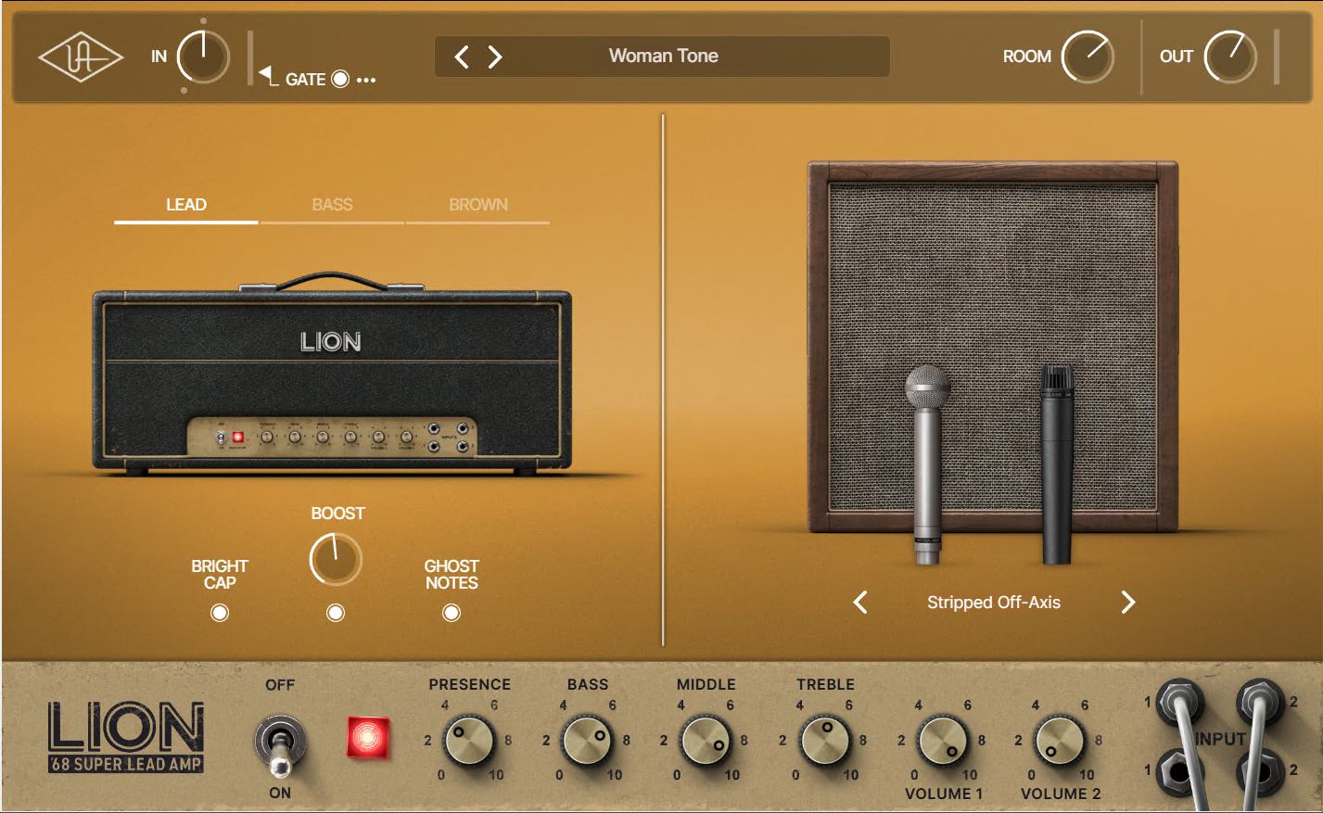Toggle the Gate on/off button

[x=340, y=80]
